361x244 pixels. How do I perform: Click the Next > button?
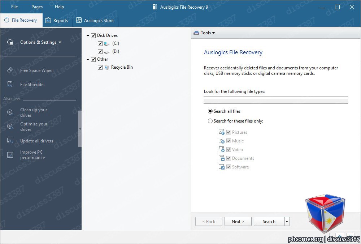point(238,221)
